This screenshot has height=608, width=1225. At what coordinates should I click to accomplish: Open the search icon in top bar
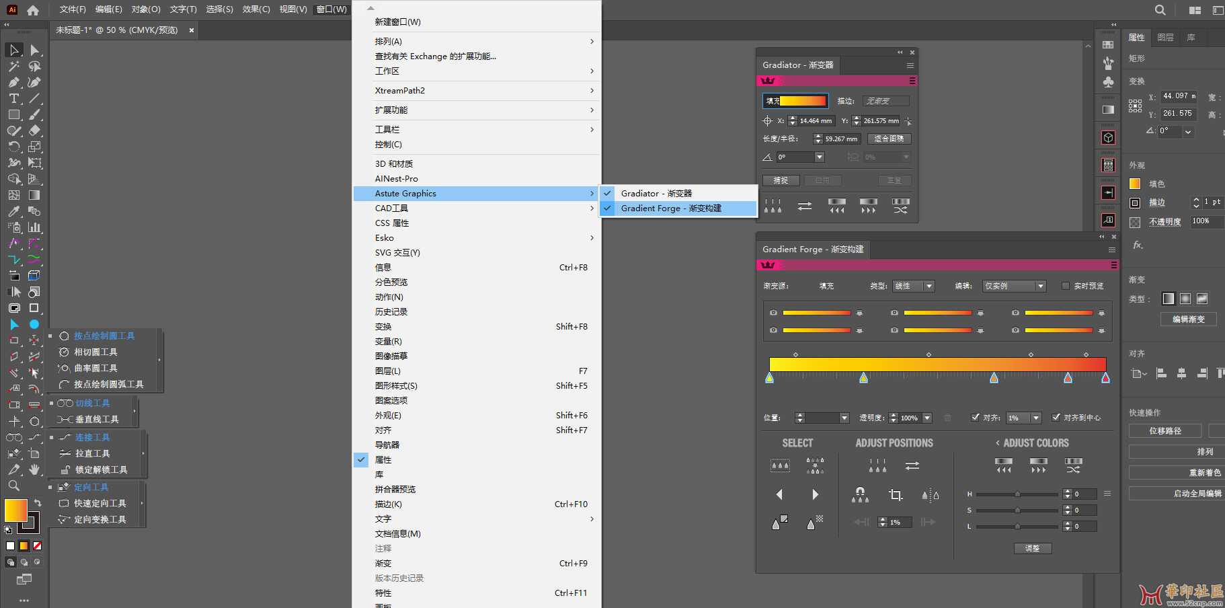(1160, 10)
